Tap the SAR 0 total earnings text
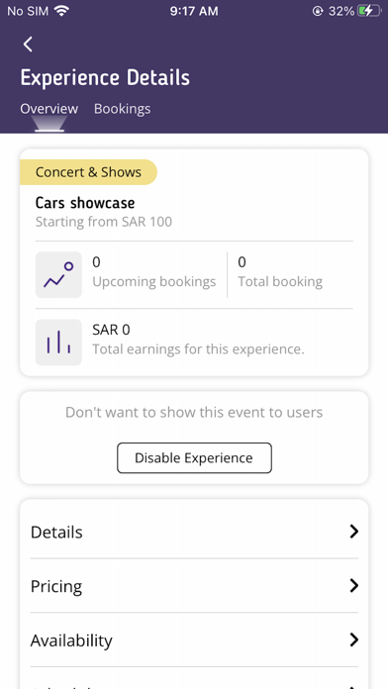388x689 pixels. point(111,330)
